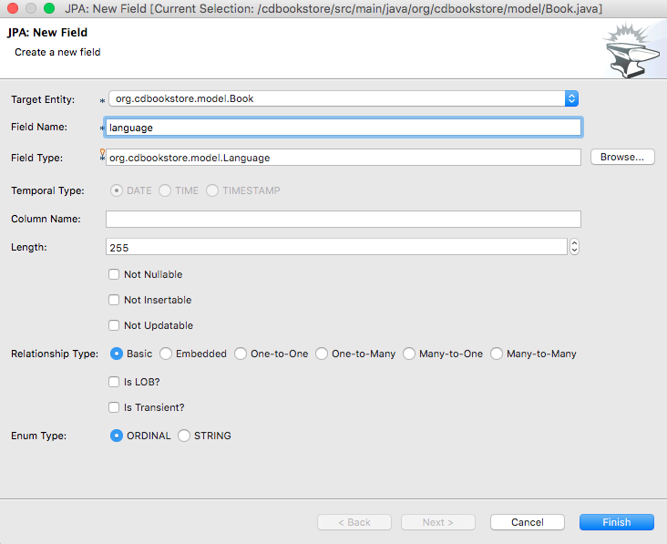This screenshot has height=544, width=667.
Task: Click the Cancel button
Action: (527, 522)
